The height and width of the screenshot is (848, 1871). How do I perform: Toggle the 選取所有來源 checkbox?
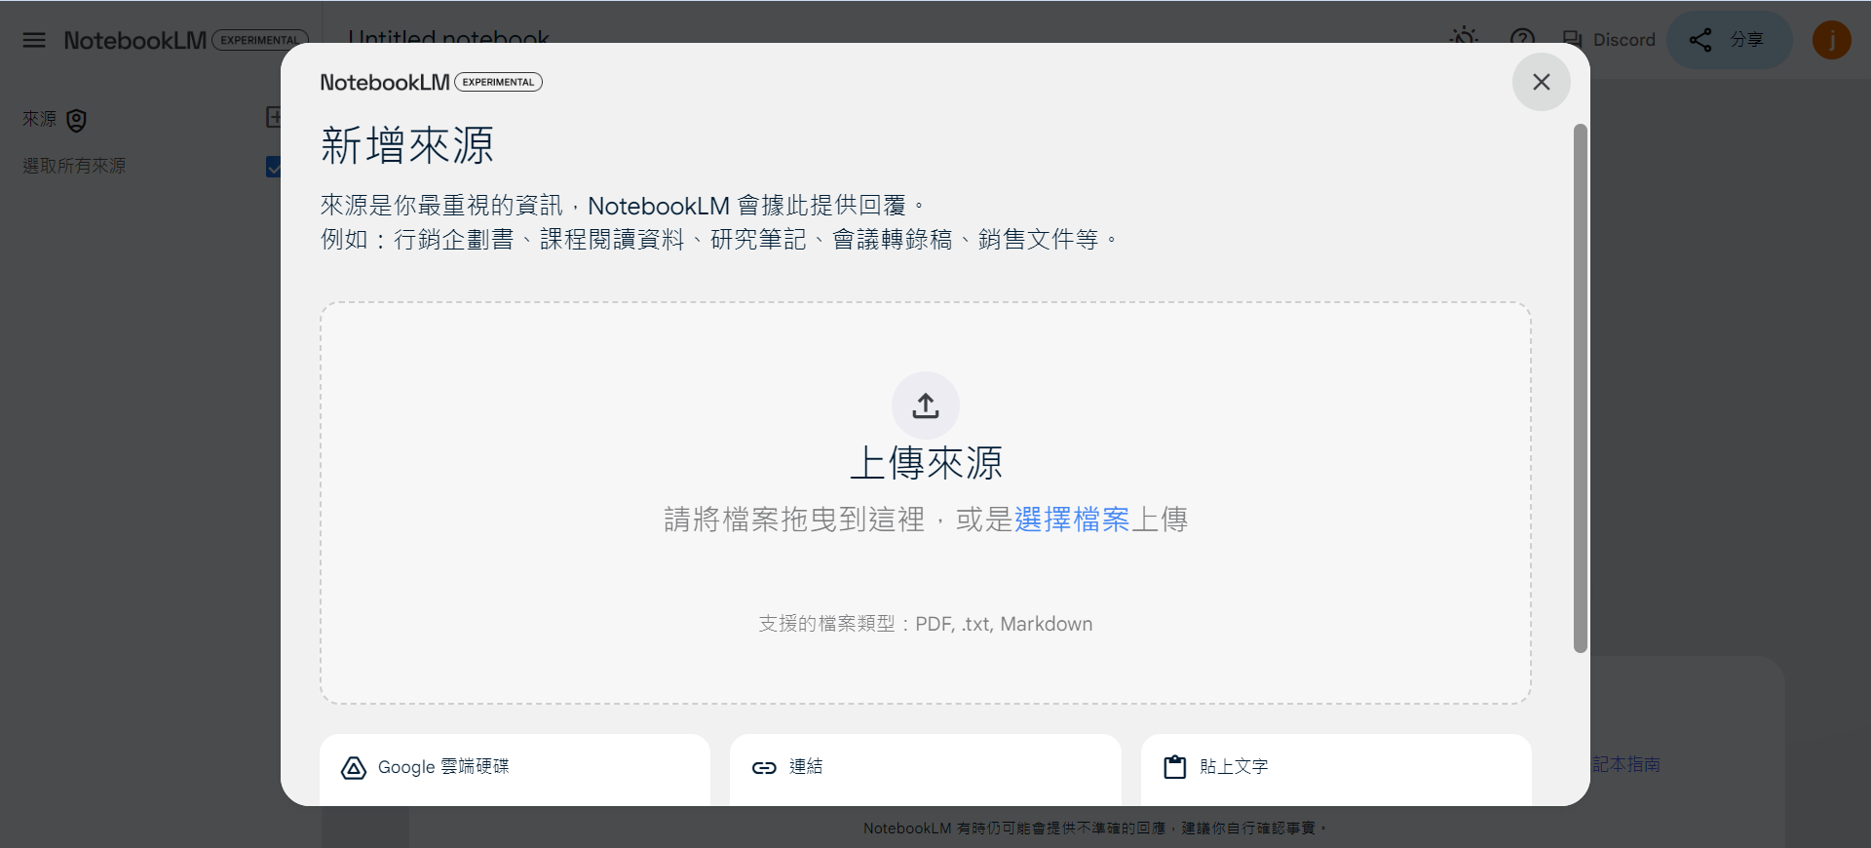pyautogui.click(x=274, y=167)
